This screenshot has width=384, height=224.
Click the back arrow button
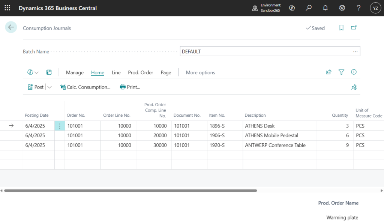point(11,27)
